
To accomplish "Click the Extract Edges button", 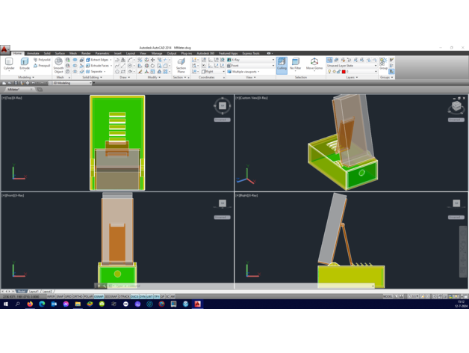I will pyautogui.click(x=99, y=60).
